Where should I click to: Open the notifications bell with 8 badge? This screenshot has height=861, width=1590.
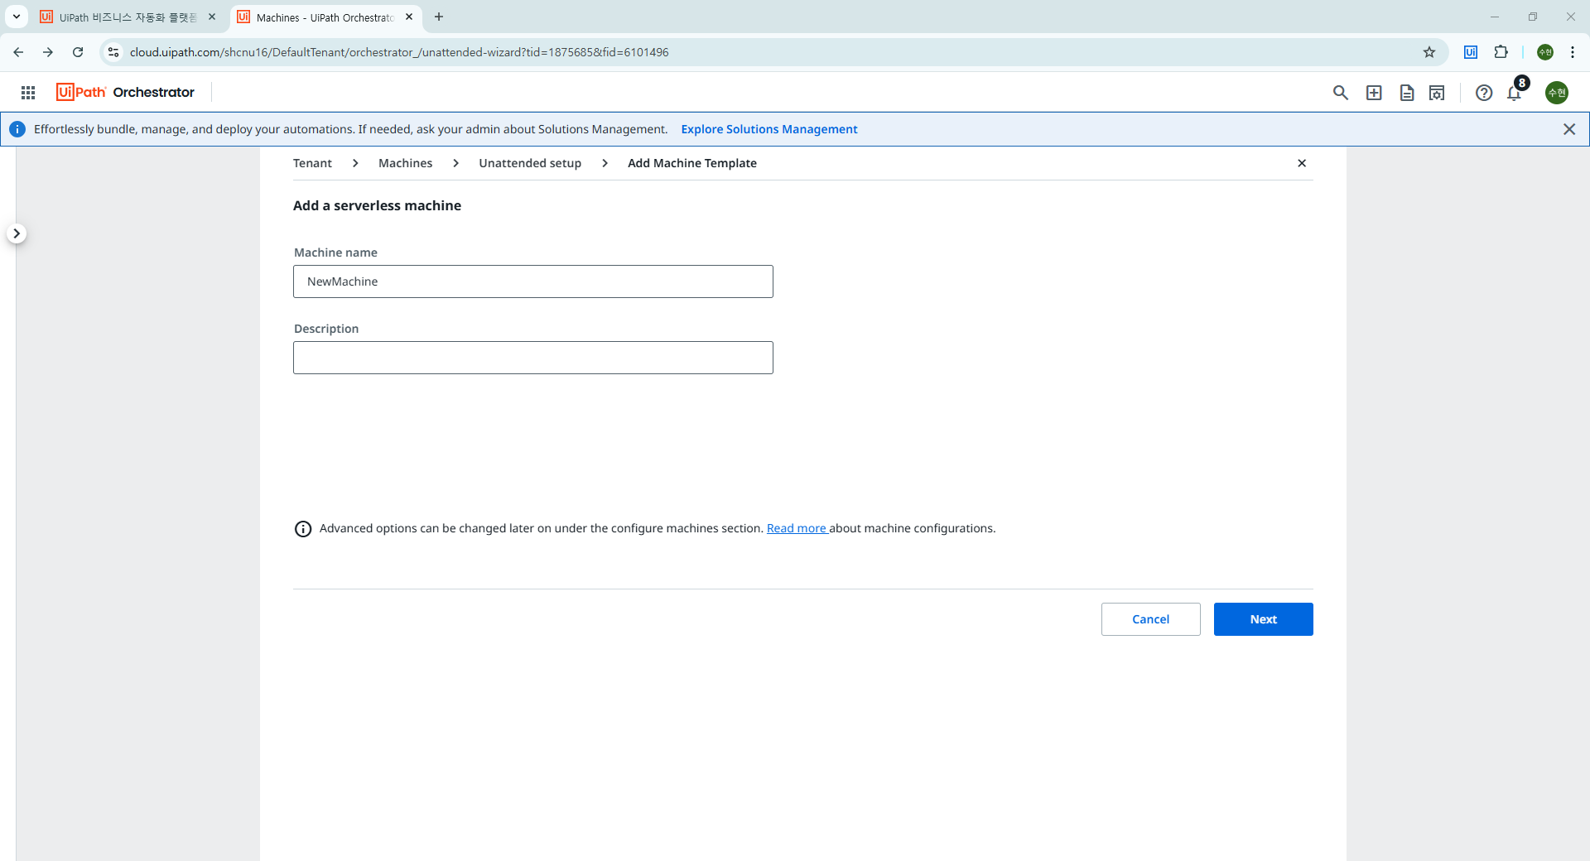click(x=1515, y=92)
